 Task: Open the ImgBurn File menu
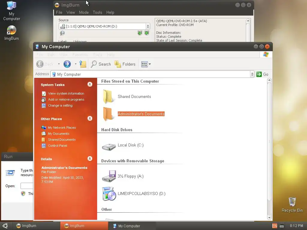pyautogui.click(x=59, y=12)
